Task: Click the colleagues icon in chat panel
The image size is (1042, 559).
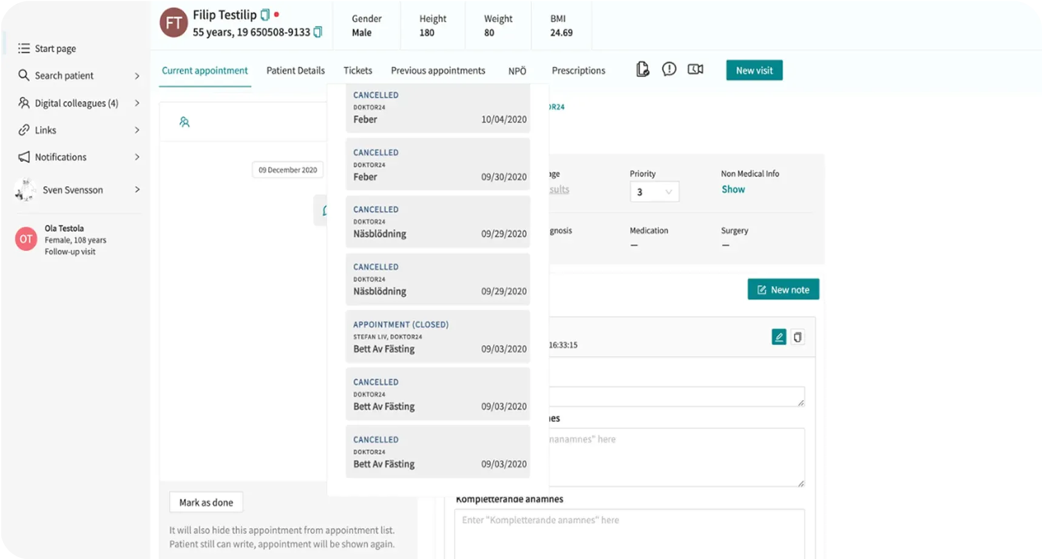Action: pos(184,122)
